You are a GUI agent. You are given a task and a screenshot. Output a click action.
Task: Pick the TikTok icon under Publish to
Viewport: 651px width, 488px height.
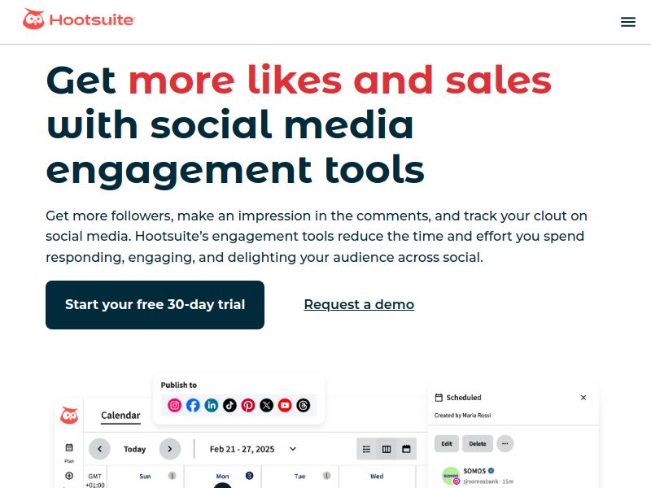229,405
